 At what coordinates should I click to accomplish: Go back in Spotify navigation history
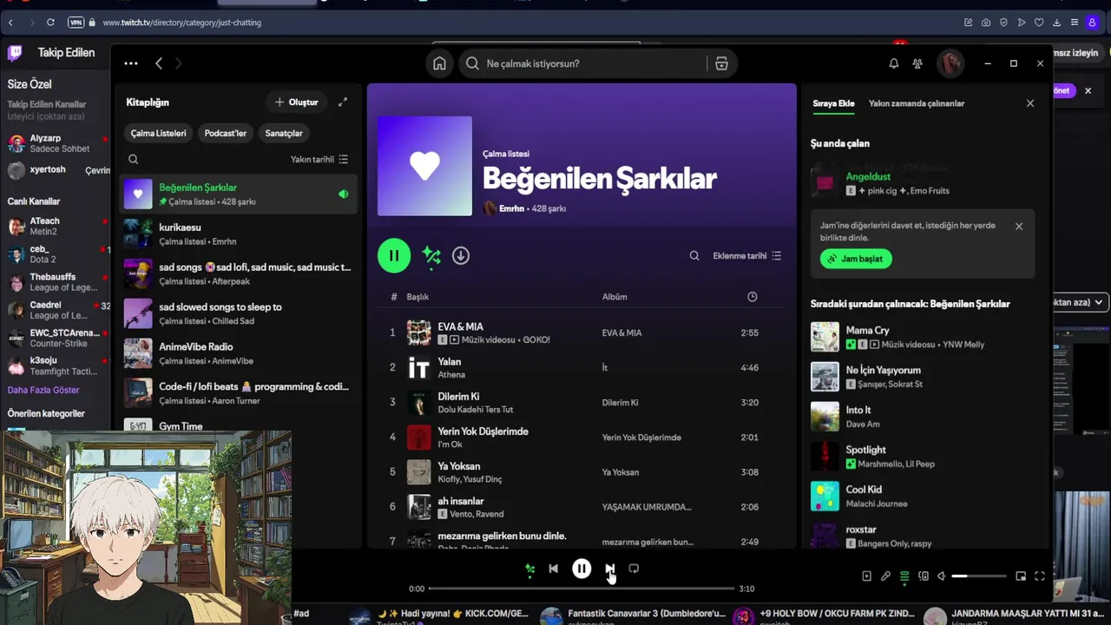click(159, 63)
